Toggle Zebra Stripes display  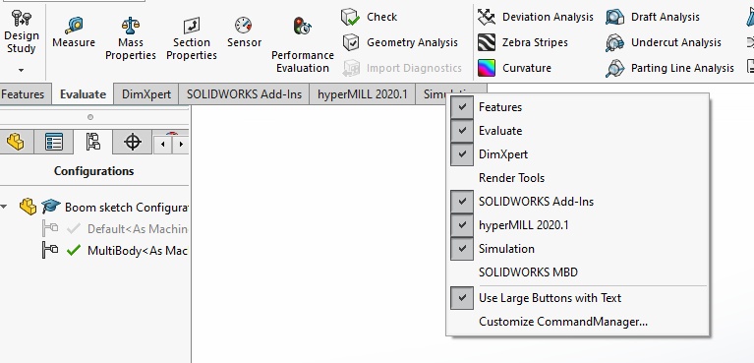(x=523, y=42)
